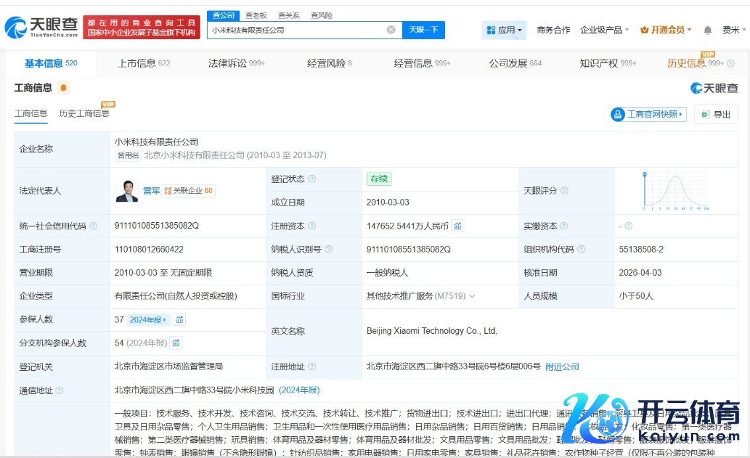Click the info icon next to 统一社会信用代码
Screen dimensions: 750x458
(93, 226)
